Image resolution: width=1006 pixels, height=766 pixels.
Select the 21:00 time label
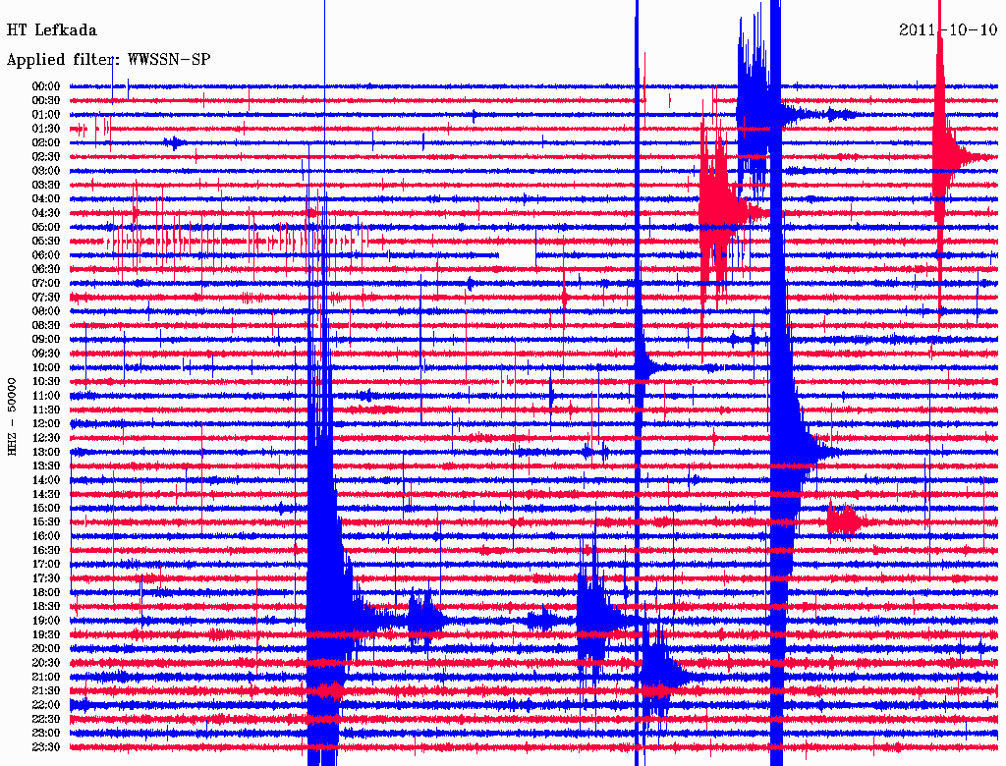[46, 677]
